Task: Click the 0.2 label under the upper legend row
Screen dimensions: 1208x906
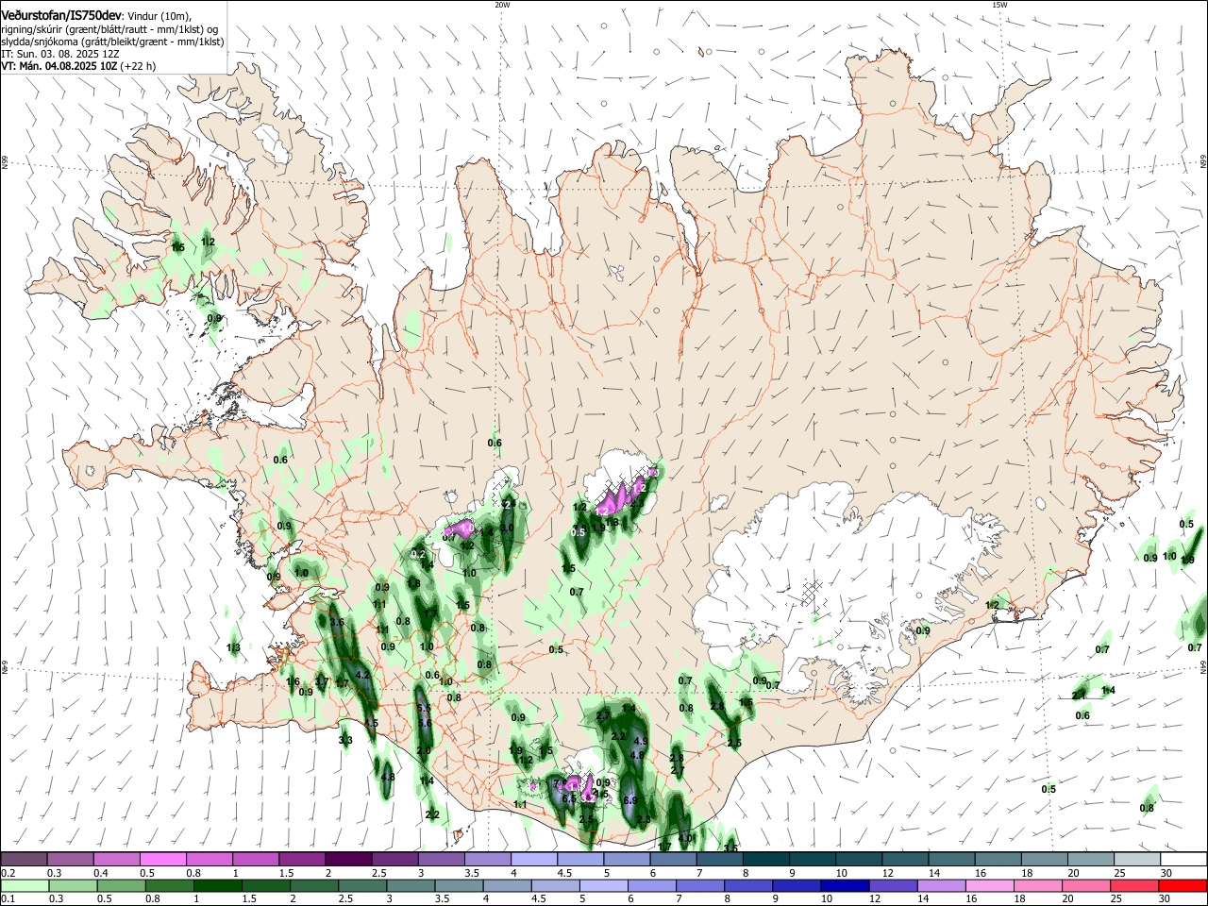Action: coord(8,873)
